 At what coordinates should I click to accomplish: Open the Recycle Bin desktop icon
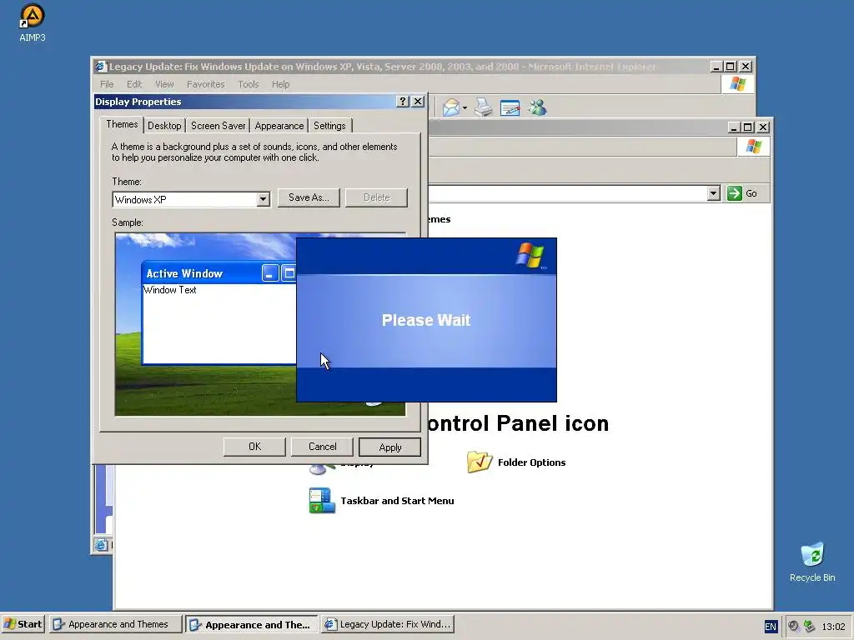[x=812, y=554]
